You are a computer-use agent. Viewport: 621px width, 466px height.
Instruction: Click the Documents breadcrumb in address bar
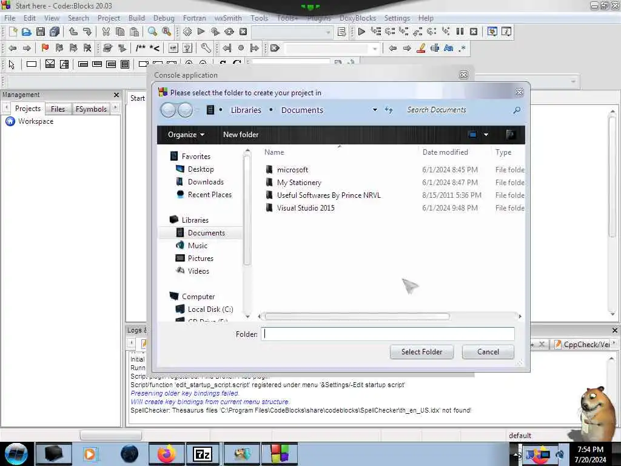[x=302, y=110]
